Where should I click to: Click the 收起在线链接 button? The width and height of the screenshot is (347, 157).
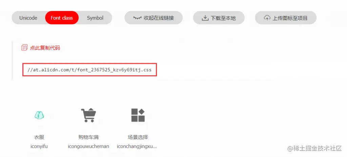[x=154, y=18]
